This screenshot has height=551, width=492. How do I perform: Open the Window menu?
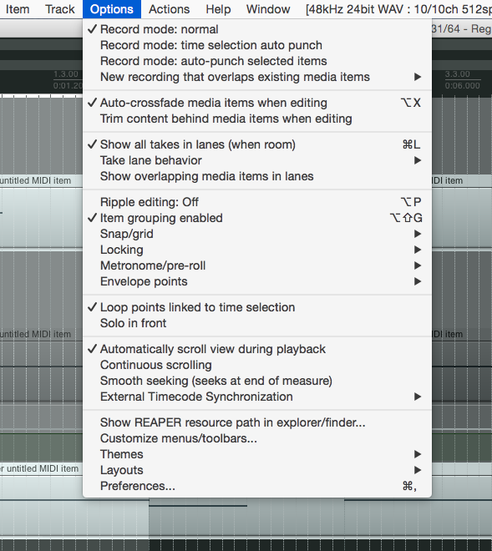tap(268, 9)
